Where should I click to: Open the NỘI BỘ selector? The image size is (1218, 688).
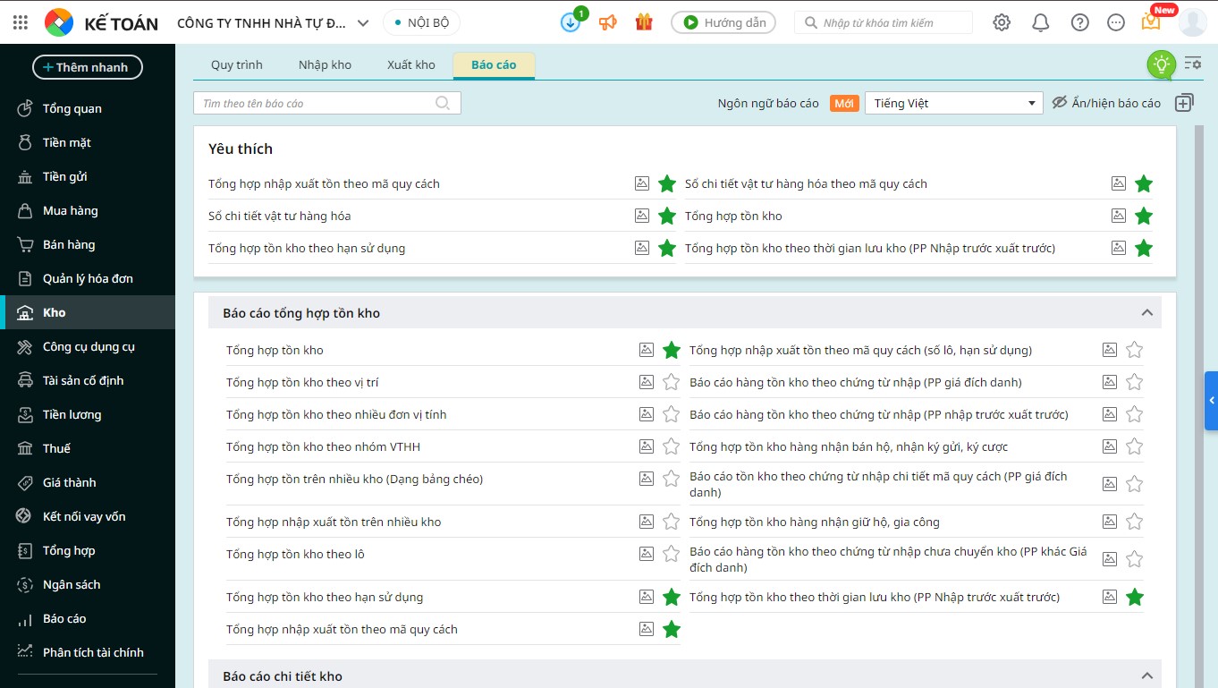coord(422,22)
